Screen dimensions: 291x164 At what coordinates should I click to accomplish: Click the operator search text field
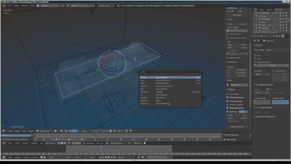(170, 72)
